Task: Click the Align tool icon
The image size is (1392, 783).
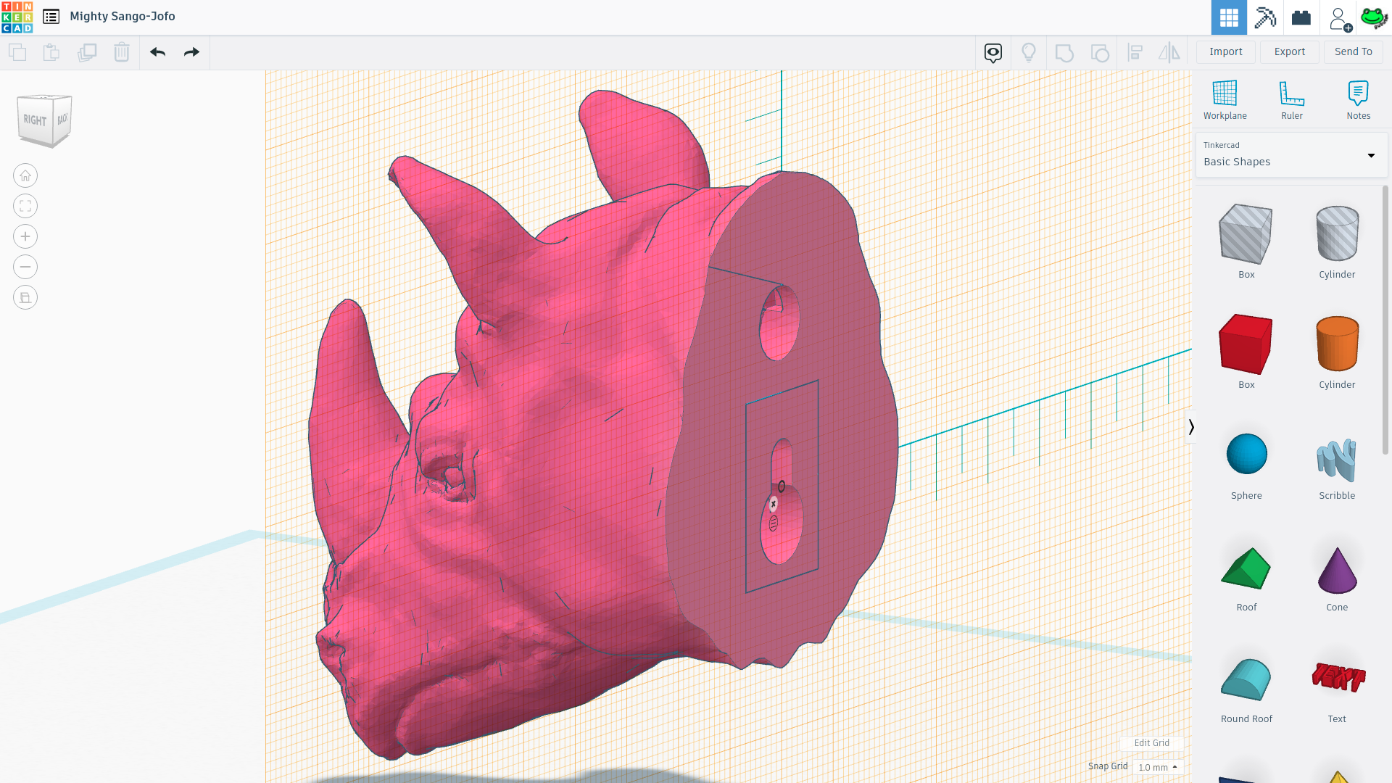Action: click(x=1135, y=52)
